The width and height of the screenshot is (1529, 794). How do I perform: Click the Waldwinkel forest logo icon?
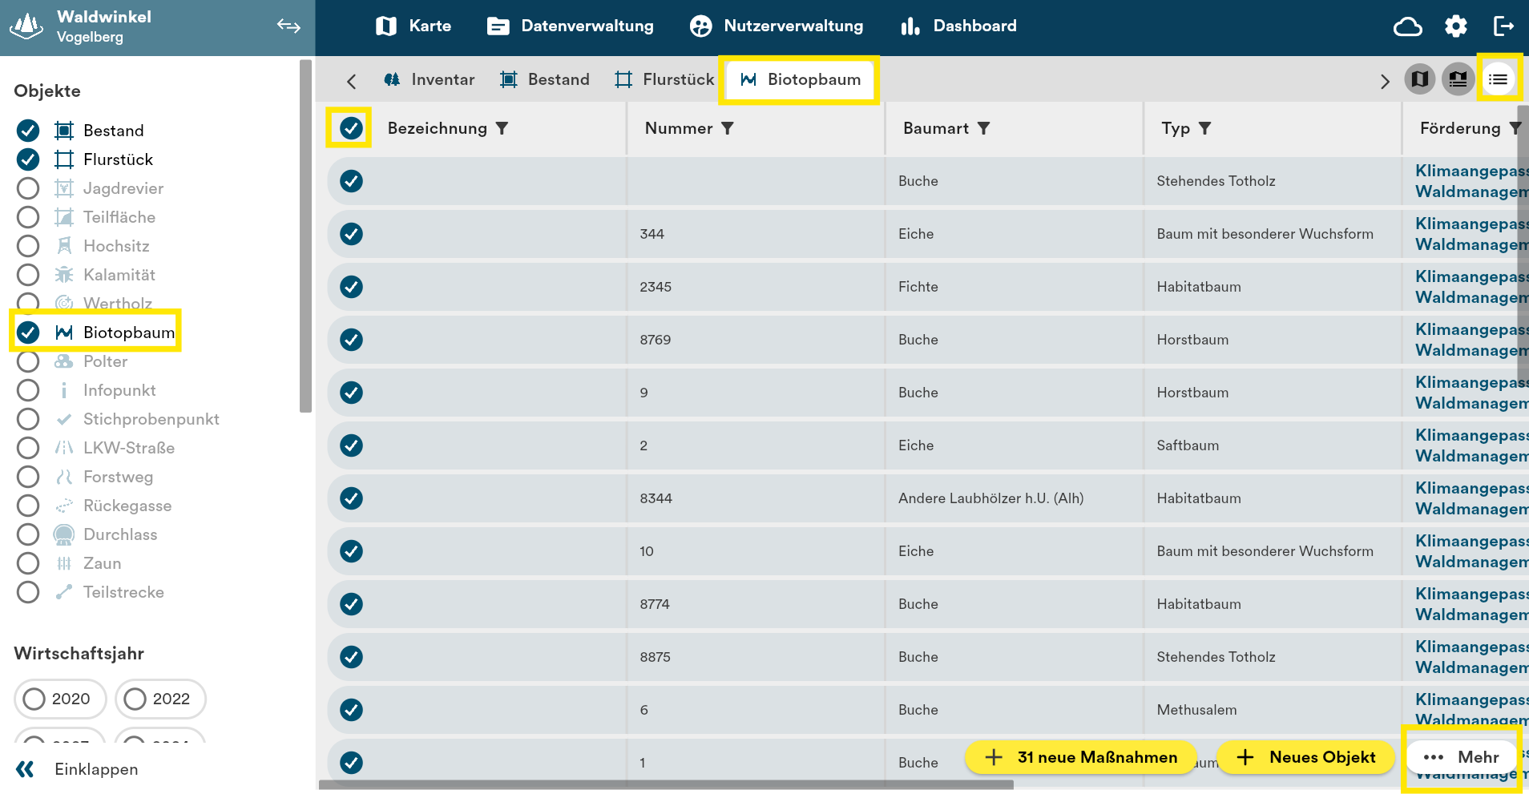(x=26, y=26)
